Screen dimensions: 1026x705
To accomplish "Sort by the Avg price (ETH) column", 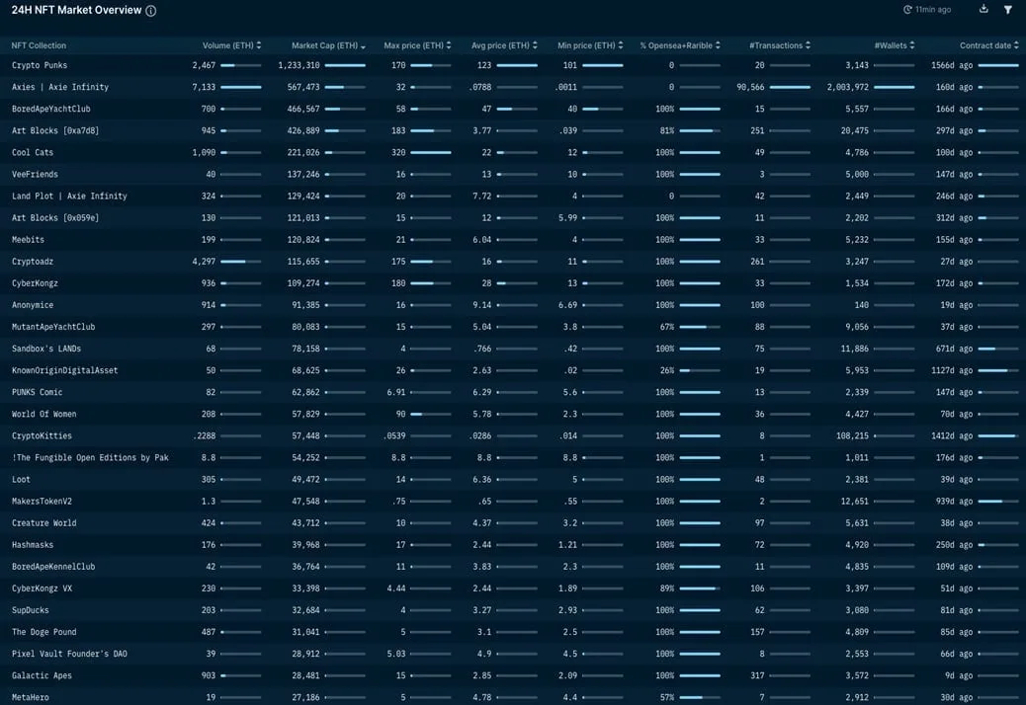I will 504,45.
